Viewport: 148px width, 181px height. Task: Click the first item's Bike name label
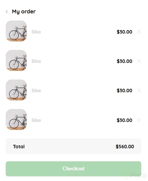point(36,32)
